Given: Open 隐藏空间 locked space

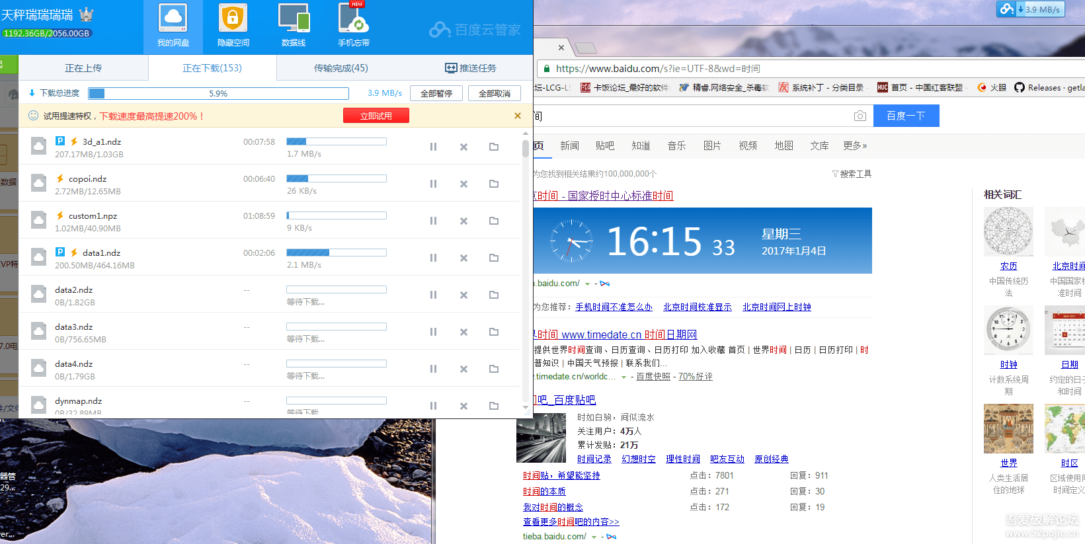Looking at the screenshot, I should [233, 26].
